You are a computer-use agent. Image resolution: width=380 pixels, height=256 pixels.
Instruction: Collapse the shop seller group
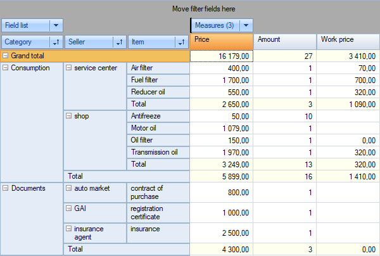pyautogui.click(x=68, y=116)
